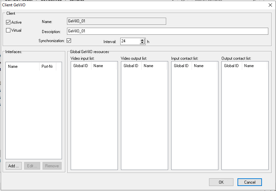This screenshot has height=191, width=276.
Task: Confirm dialog with OK button
Action: (221, 182)
